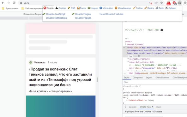Click html in the DOM breadcrumb
Screen dimensions: 187x117
pyautogui.click(x=131, y=73)
